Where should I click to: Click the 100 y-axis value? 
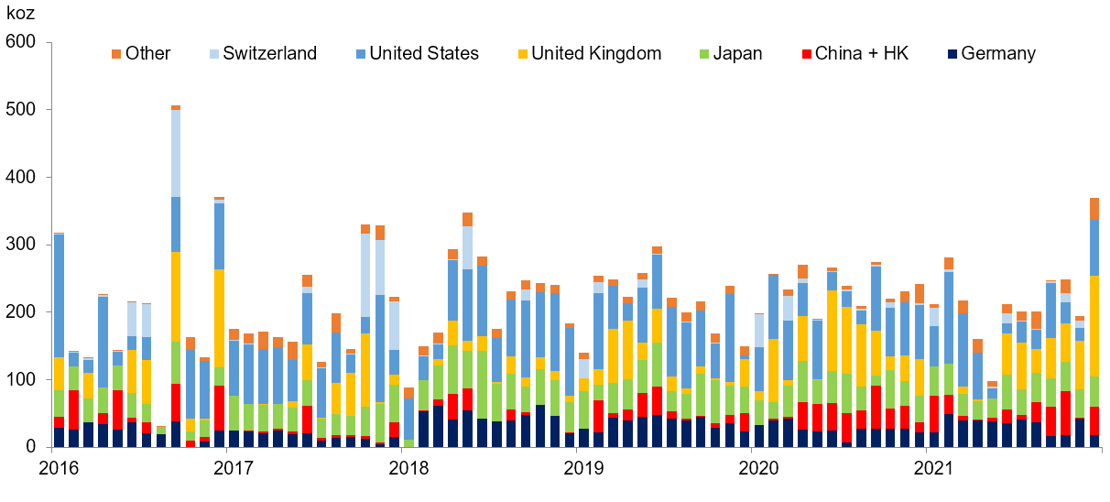pos(20,379)
